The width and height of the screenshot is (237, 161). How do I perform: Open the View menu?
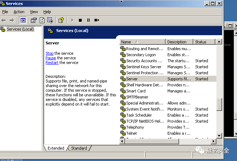coord(34,12)
